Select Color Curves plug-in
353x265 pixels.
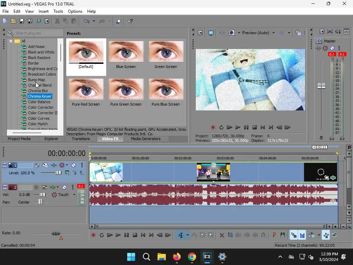tap(39, 118)
